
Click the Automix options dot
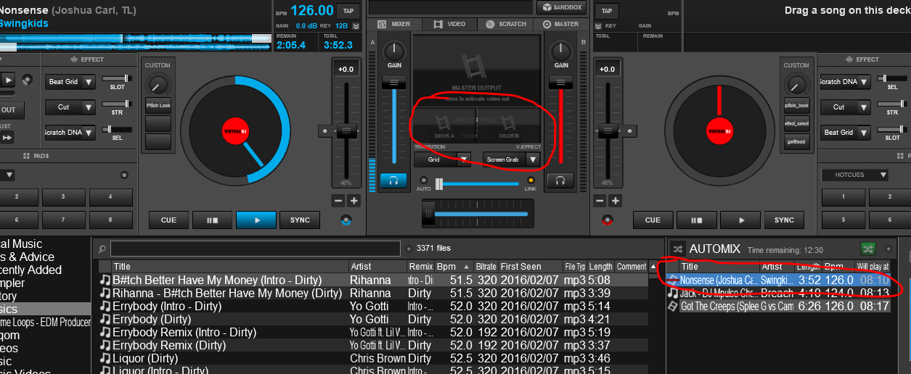[888, 249]
